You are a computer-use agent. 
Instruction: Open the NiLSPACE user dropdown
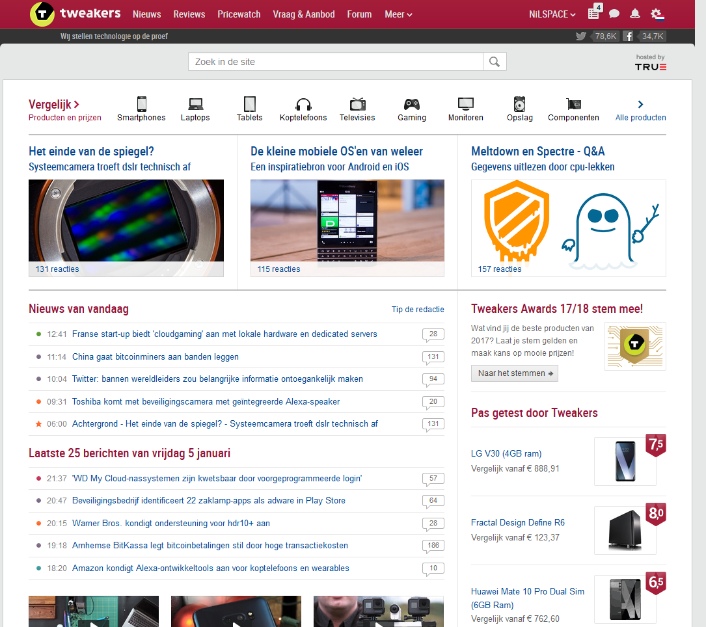552,14
